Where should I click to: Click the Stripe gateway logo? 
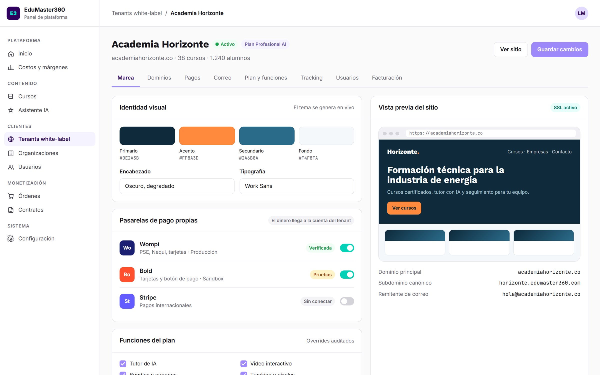tap(127, 301)
